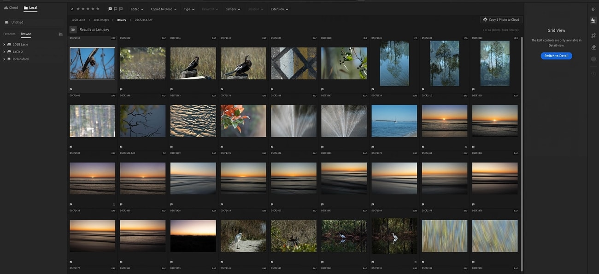Open the Extension filter dropdown
599x274 pixels.
click(x=279, y=9)
